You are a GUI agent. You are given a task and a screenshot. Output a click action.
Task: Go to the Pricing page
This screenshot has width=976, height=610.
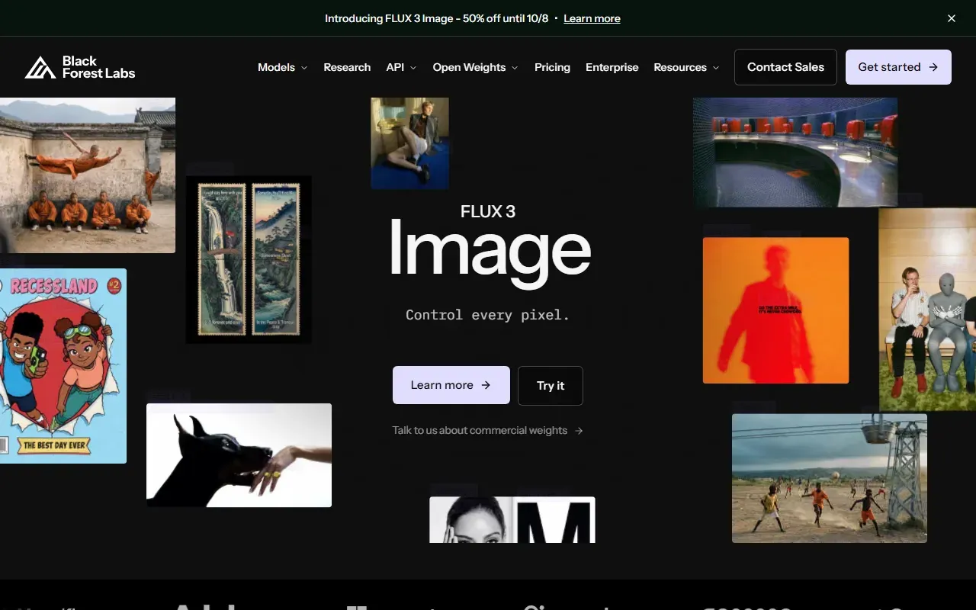[552, 67]
